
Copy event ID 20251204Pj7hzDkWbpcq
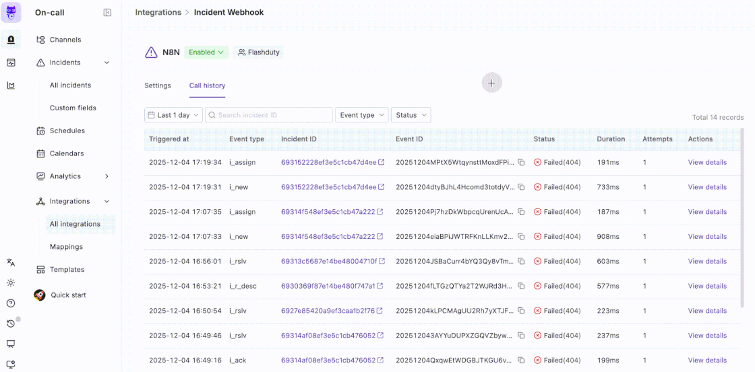[521, 212]
